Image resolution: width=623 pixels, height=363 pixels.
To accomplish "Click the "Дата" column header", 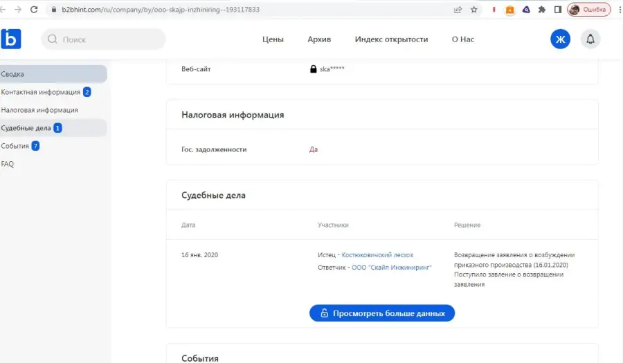I will click(188, 225).
